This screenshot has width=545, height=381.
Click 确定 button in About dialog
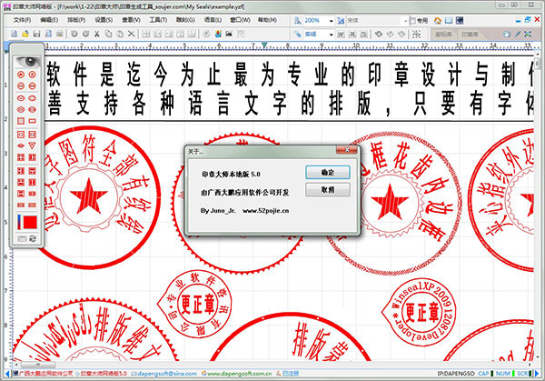click(327, 172)
